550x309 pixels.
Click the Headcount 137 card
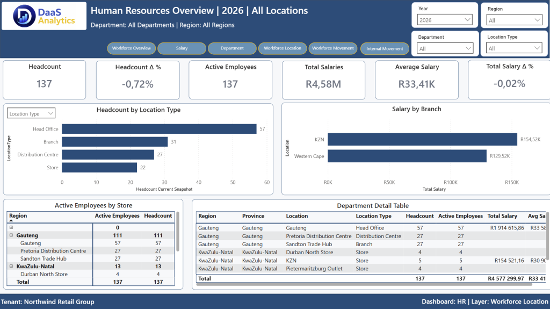coord(45,80)
